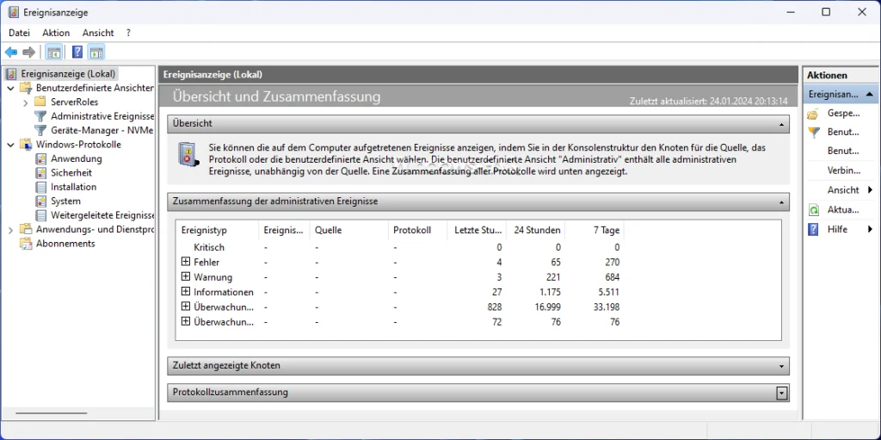Expand the ServerRoles tree node
881x440 pixels.
pyautogui.click(x=25, y=102)
